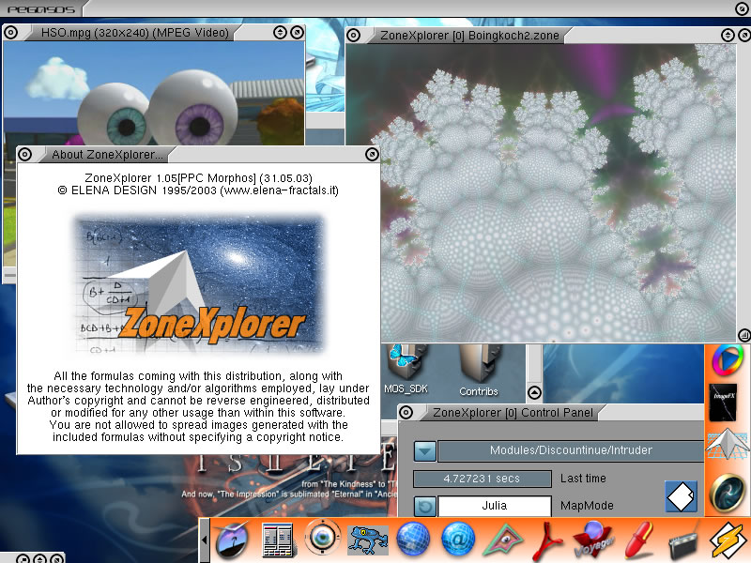This screenshot has width=751, height=563.
Task: Open the round eye lens dock icon
Action: click(322, 538)
